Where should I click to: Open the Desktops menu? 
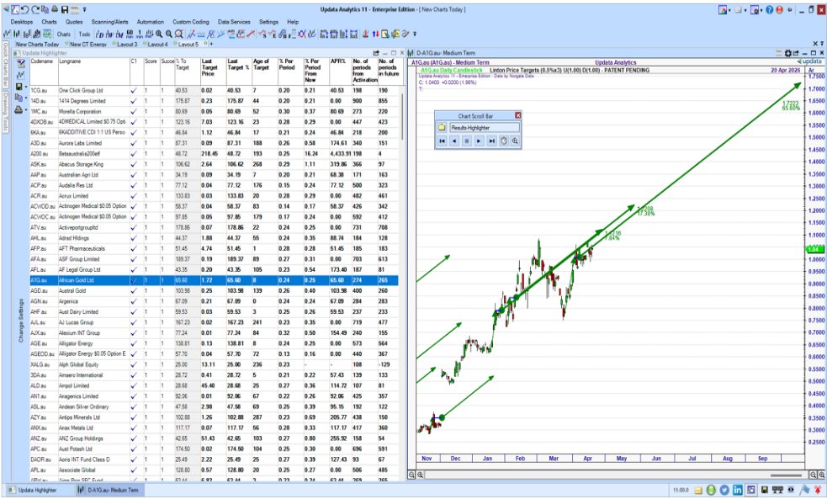pos(22,22)
